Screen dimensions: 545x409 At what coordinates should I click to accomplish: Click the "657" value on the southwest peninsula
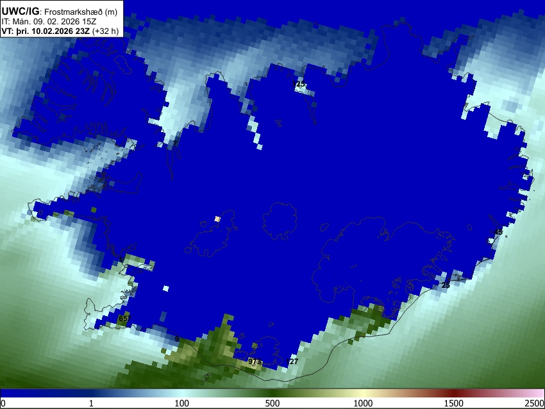[x=125, y=319]
